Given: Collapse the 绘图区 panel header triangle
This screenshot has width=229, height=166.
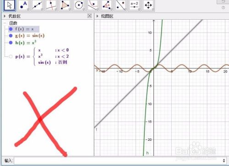Looking at the screenshot, I should coord(97,16).
